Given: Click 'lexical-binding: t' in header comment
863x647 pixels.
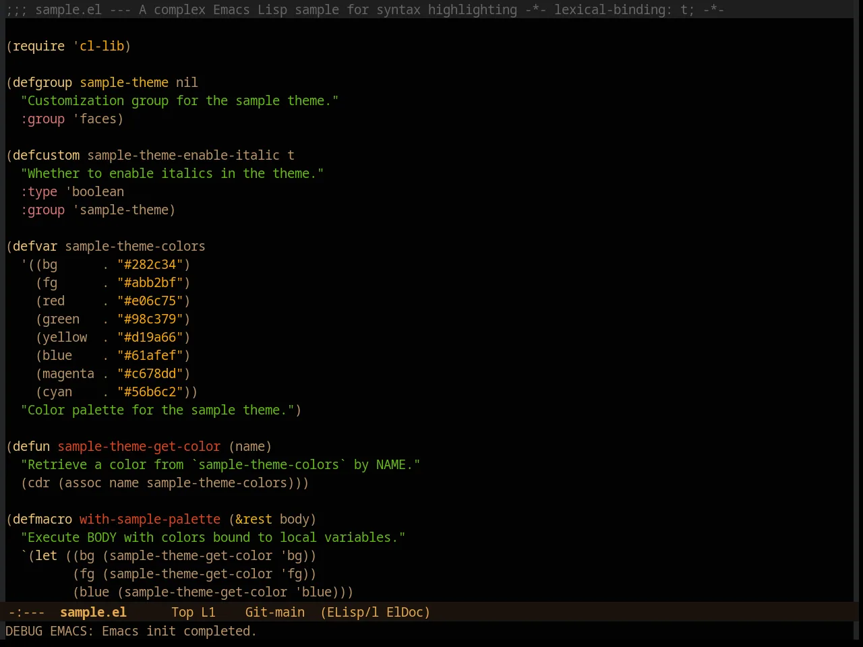Looking at the screenshot, I should [620, 9].
